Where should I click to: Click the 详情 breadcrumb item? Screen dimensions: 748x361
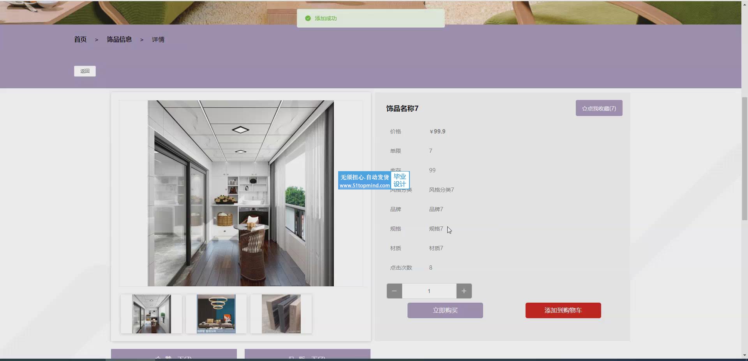point(158,40)
